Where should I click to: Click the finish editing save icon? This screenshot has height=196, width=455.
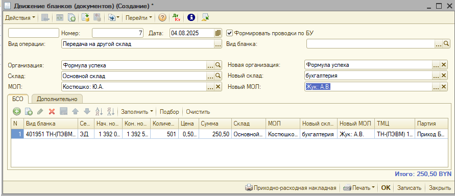click(x=63, y=111)
